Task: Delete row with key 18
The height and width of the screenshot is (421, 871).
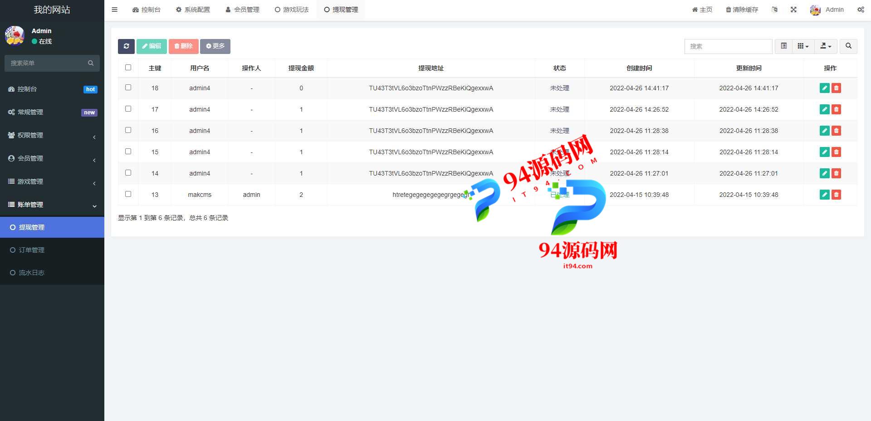Action: tap(836, 88)
